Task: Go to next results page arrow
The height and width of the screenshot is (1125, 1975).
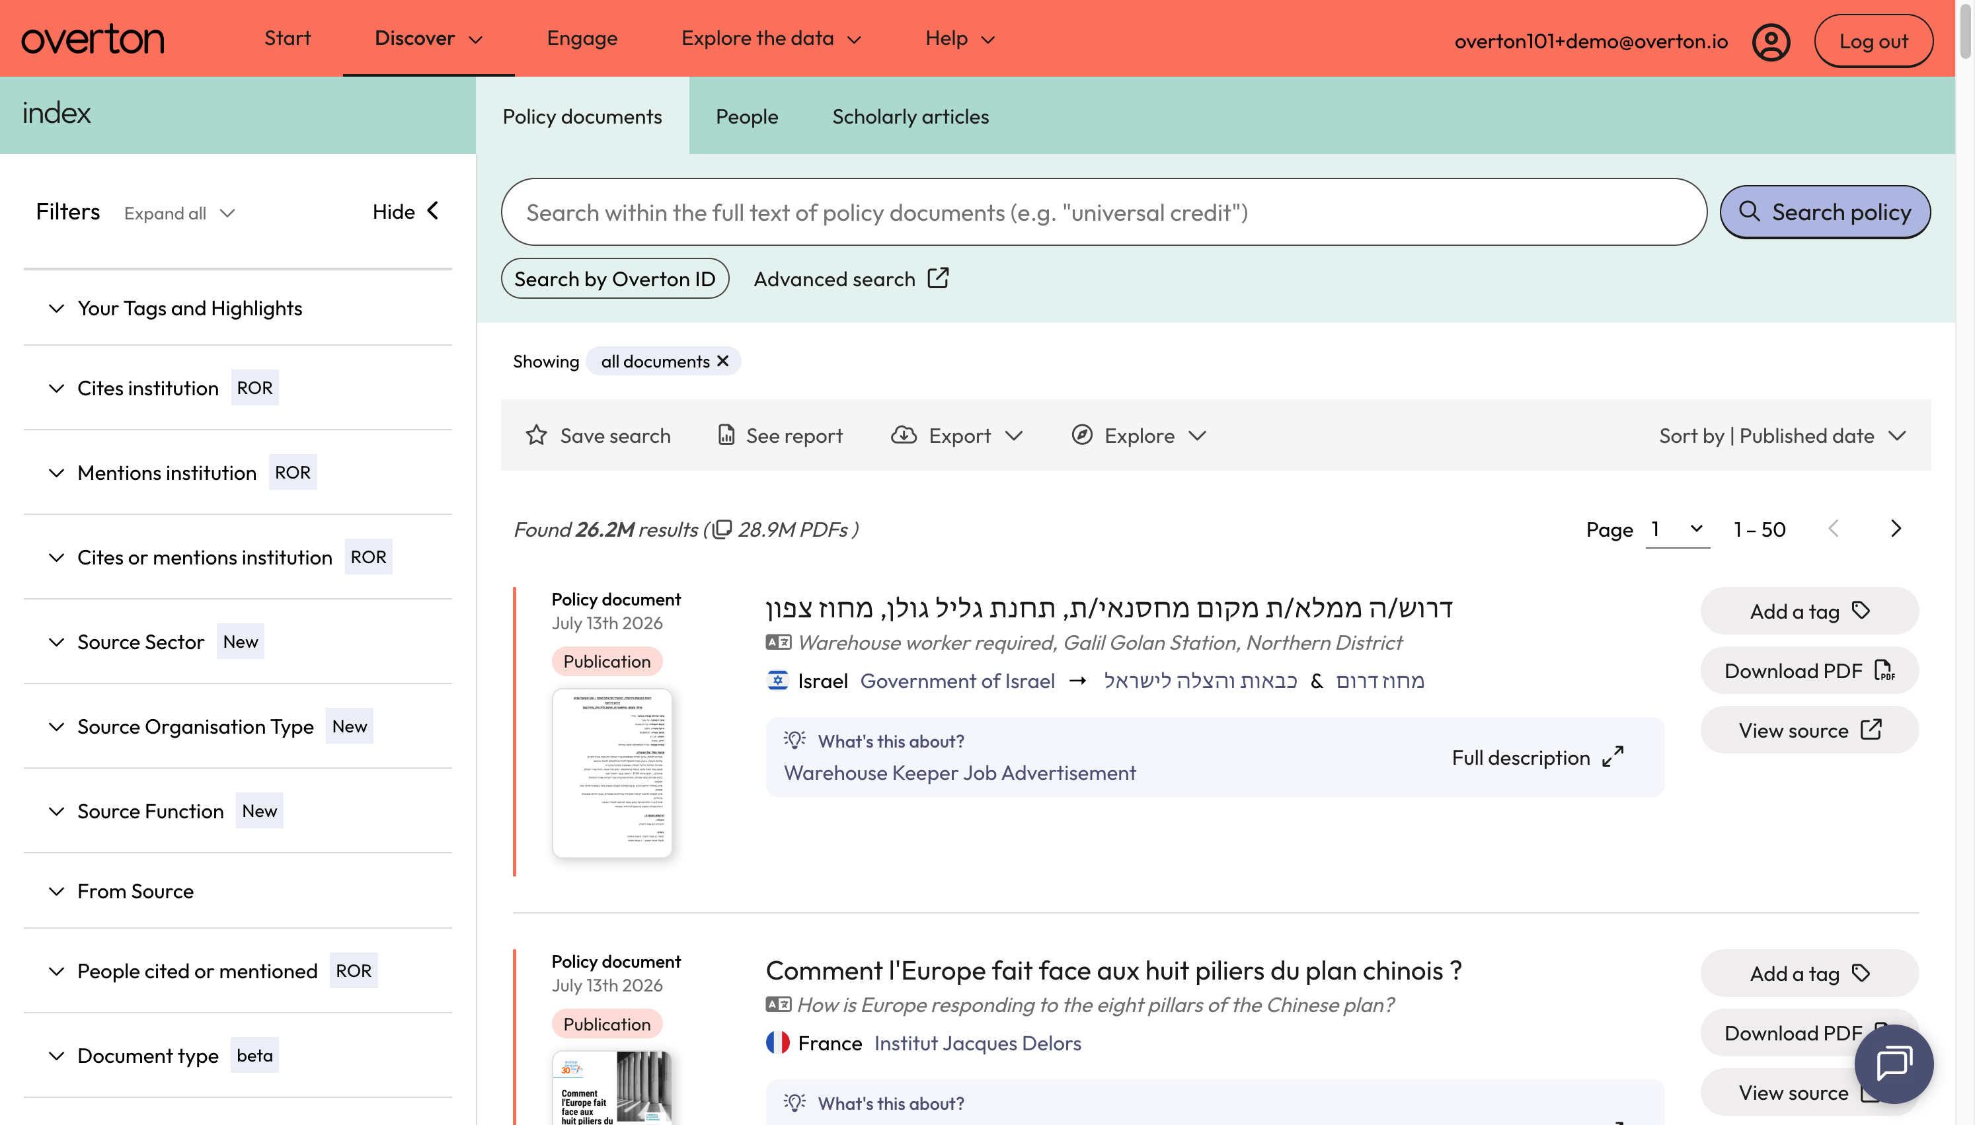Action: pyautogui.click(x=1896, y=529)
